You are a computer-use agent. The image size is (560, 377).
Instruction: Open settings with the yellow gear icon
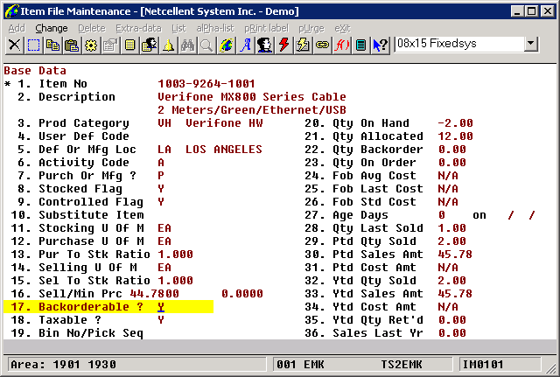click(x=91, y=45)
